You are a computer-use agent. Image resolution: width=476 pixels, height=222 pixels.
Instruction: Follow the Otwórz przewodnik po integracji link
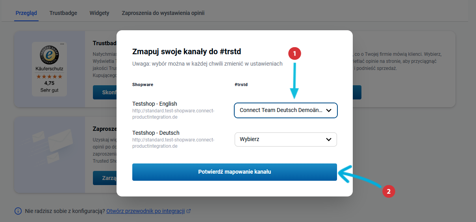click(x=145, y=211)
